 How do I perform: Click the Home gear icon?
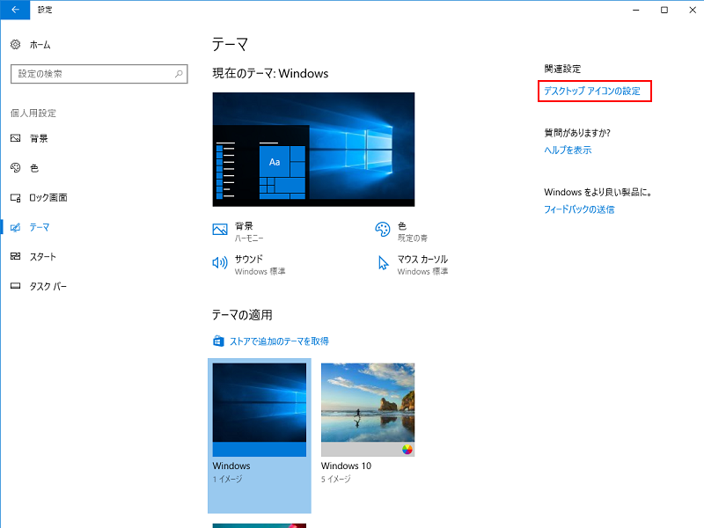coord(15,45)
